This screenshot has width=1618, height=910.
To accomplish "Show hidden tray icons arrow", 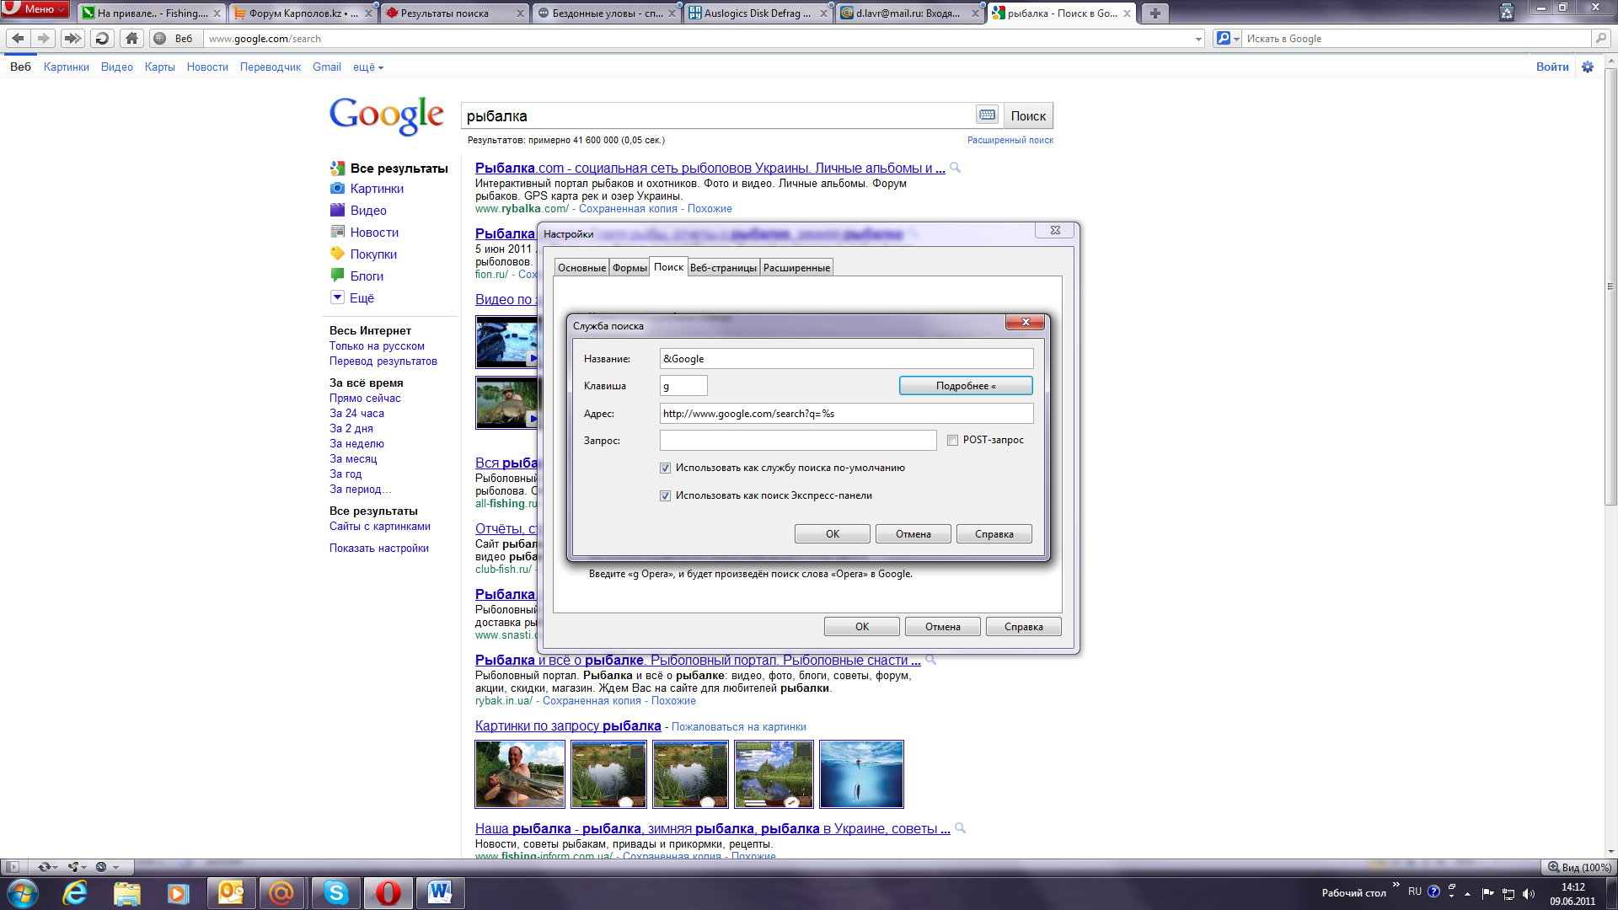I will 1467,894.
